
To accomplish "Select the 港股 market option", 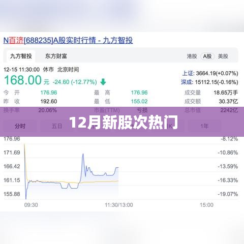I will click(x=192, y=56).
